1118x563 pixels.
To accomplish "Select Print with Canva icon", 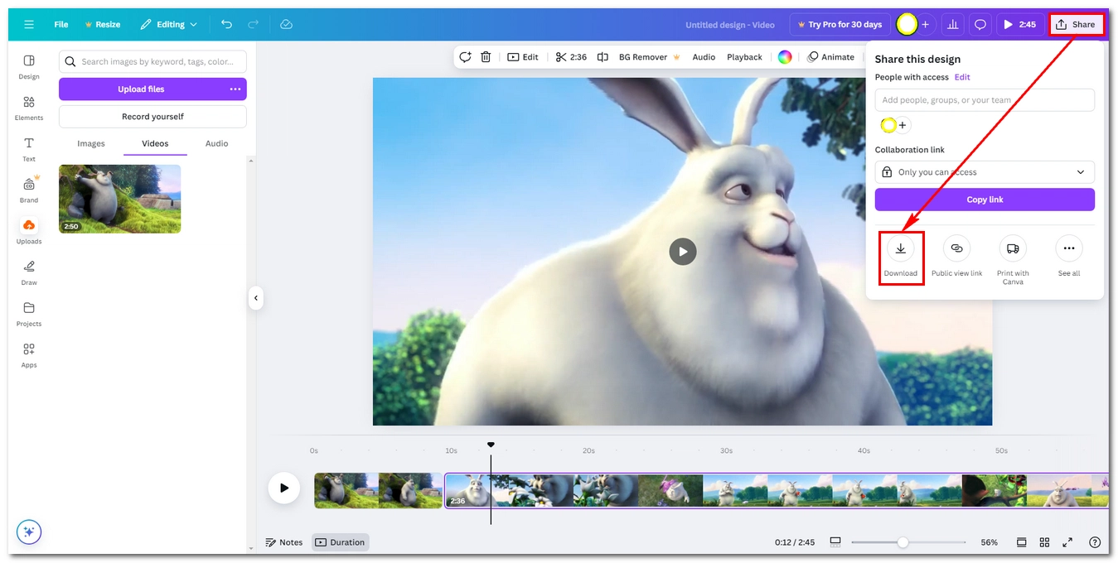I will pyautogui.click(x=1012, y=248).
